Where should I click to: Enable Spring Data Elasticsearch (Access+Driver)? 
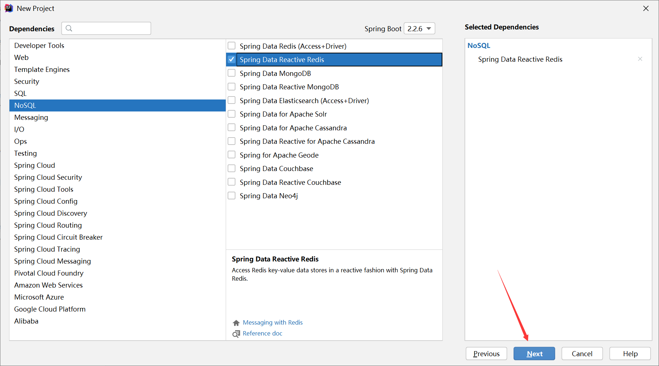pos(232,100)
